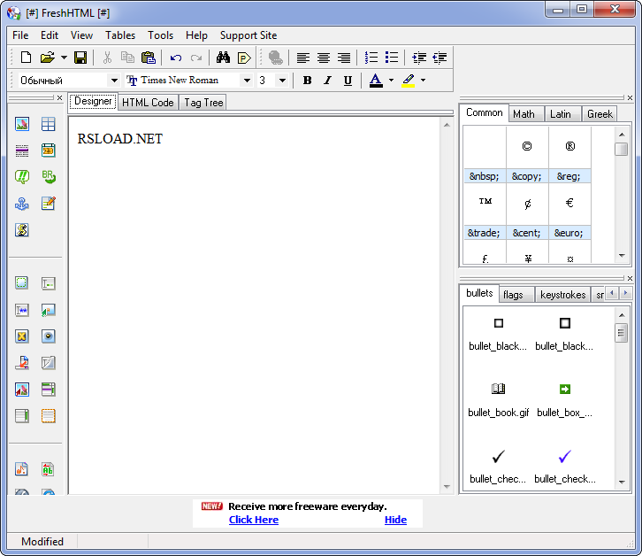
Task: Insert image from left sidebar
Action: 22,124
